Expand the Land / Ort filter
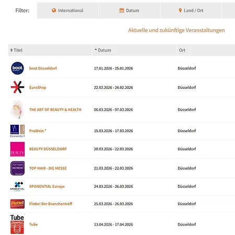Viewport: 235px width, 235px height. [191, 10]
